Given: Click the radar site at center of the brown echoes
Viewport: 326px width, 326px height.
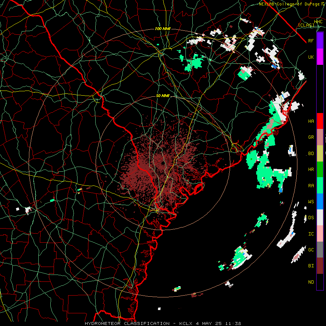Looking at the screenshot, I should point(163,163).
